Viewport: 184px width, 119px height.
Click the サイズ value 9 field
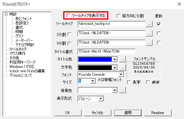coord(84,81)
